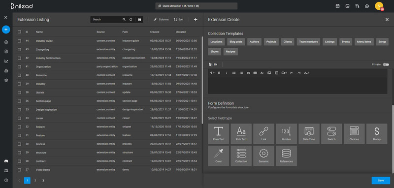Check the Video Demo row checkbox

(x=19, y=170)
